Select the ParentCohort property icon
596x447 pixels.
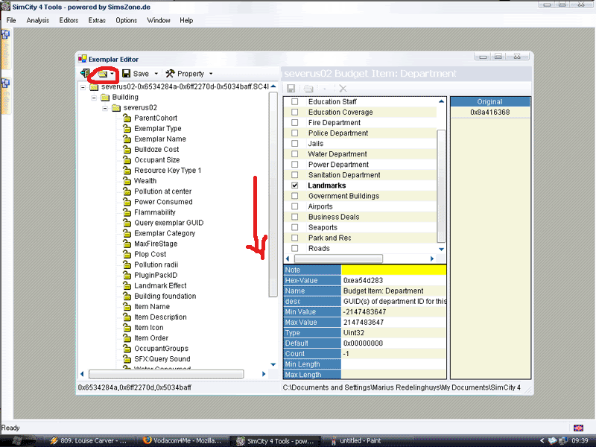pyautogui.click(x=127, y=118)
